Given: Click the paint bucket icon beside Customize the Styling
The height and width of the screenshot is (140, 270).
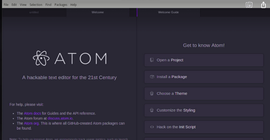Looking at the screenshot, I should [152, 110].
